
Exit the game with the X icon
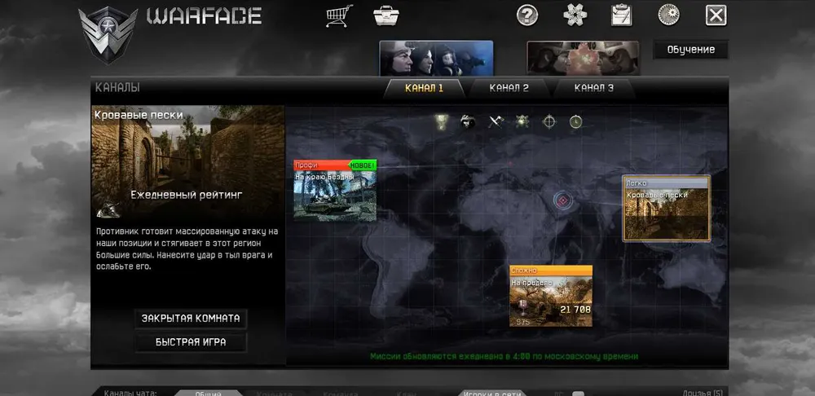pyautogui.click(x=716, y=15)
